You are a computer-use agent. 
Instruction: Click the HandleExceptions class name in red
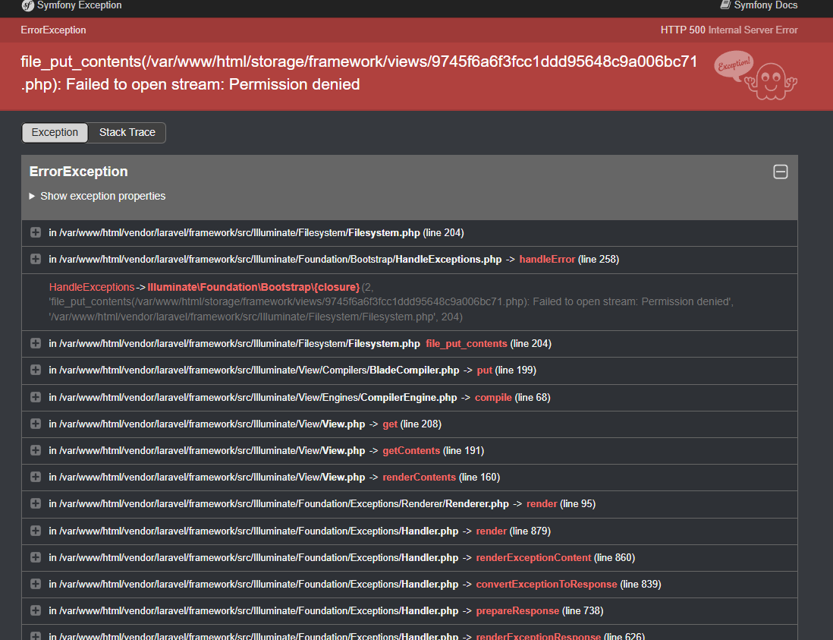tap(91, 287)
